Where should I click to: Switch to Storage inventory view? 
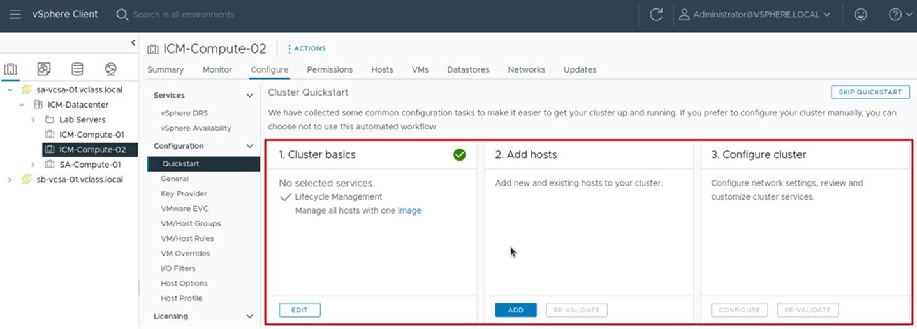[x=77, y=69]
